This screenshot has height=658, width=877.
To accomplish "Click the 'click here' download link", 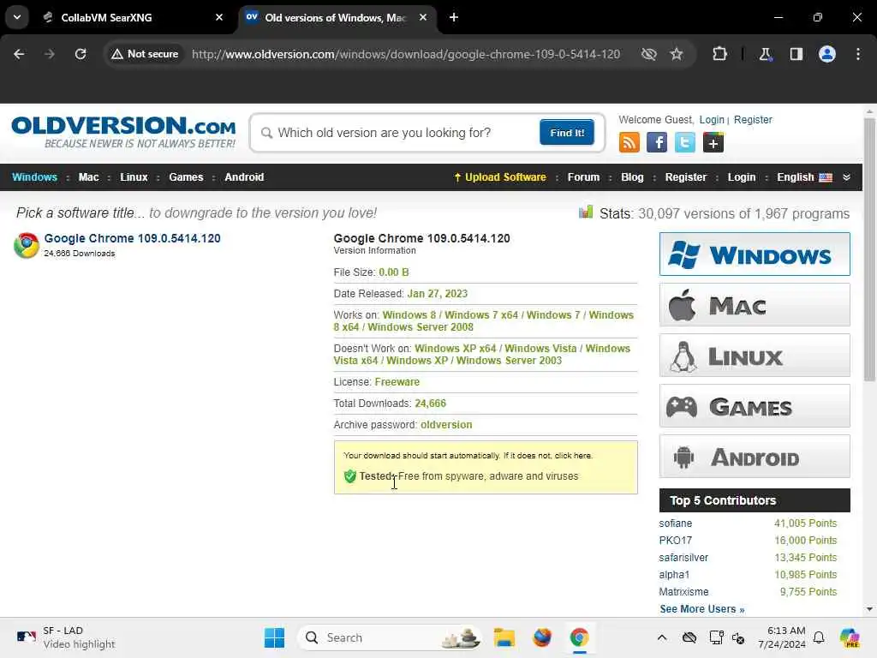I will point(573,456).
